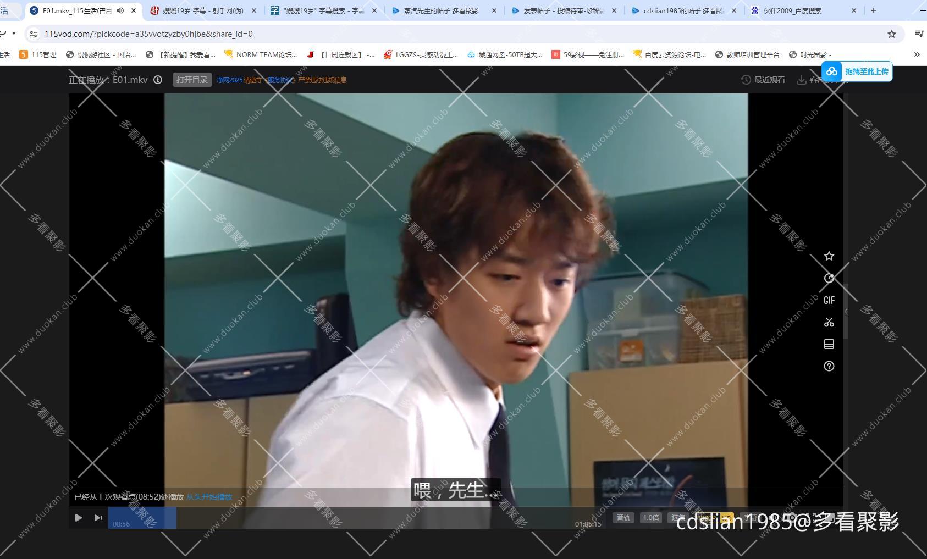Open the 115管理 bookmark

40,54
